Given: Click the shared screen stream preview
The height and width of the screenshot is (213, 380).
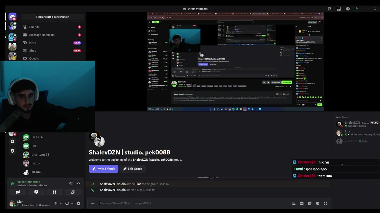Looking at the screenshot, I should [x=235, y=62].
